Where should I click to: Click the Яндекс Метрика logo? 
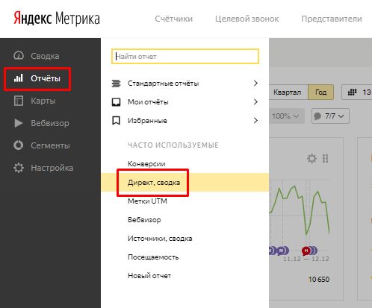pos(57,19)
